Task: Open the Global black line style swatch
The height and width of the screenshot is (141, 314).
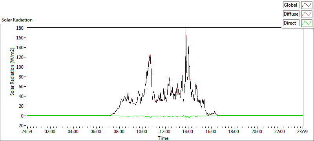Action: (307, 5)
